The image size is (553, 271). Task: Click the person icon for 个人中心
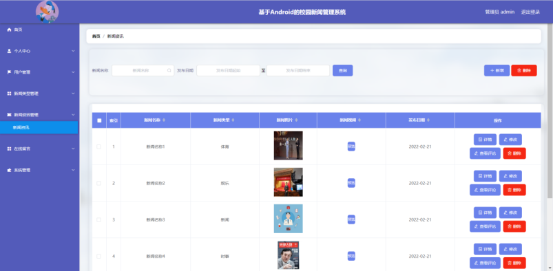point(9,51)
